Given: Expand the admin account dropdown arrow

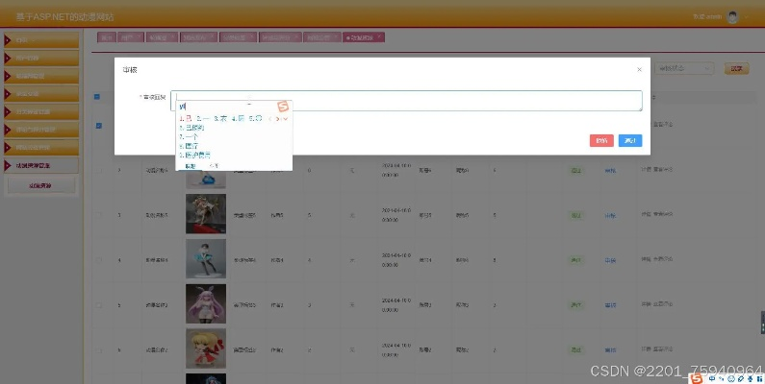Looking at the screenshot, I should (x=748, y=18).
